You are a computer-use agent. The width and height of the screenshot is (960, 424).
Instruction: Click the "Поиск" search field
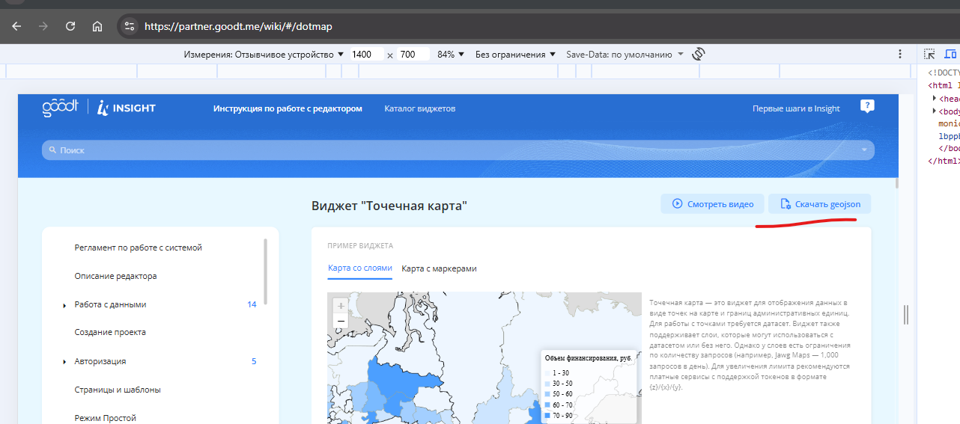457,150
